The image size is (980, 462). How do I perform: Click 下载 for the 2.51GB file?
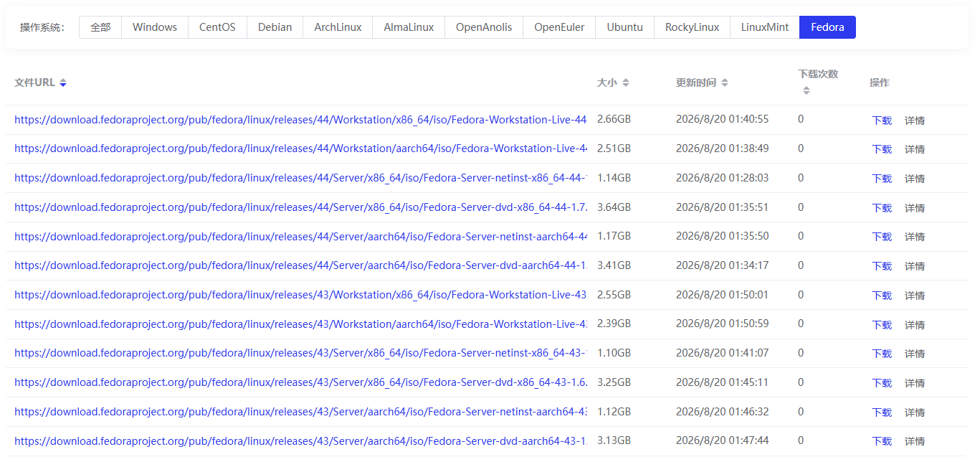(882, 149)
